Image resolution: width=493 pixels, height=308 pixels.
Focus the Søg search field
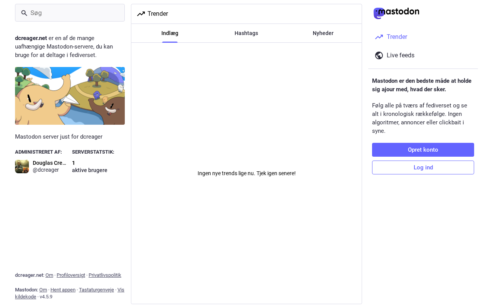point(70,13)
